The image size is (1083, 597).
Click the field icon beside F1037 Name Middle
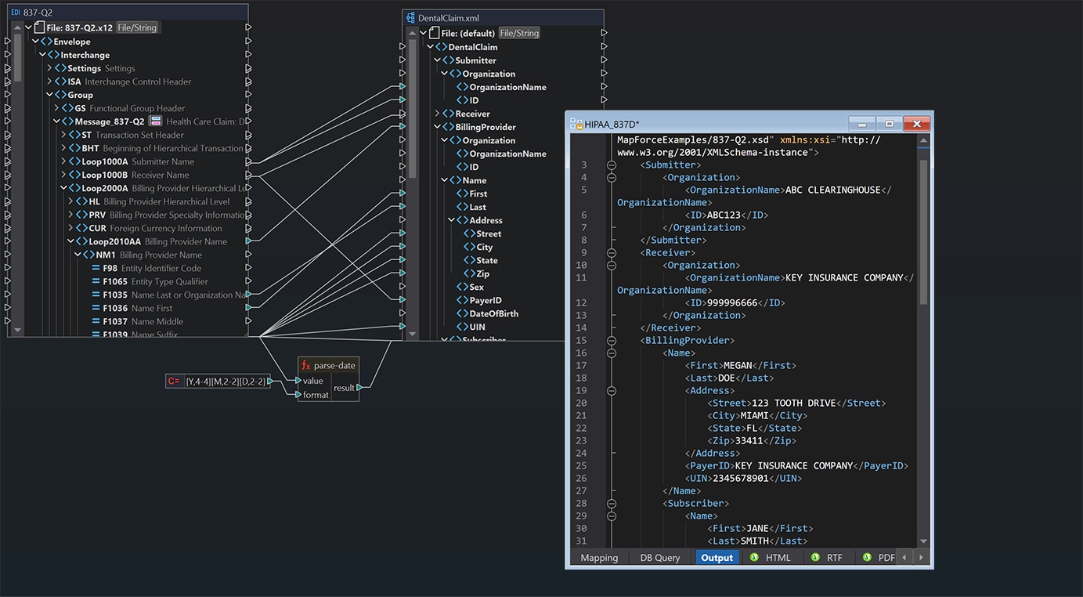click(96, 321)
